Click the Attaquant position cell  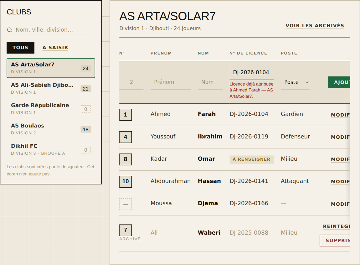coord(295,181)
